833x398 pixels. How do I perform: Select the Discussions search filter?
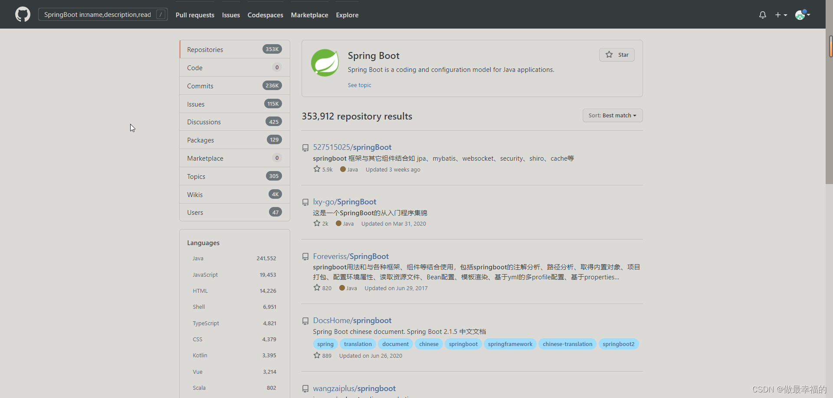pyautogui.click(x=235, y=122)
